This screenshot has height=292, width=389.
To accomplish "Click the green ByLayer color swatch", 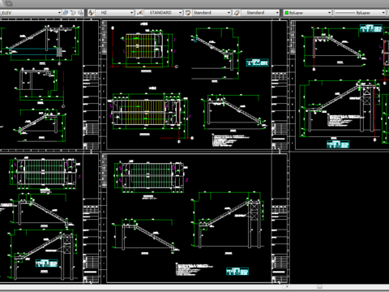I will 287,13.
